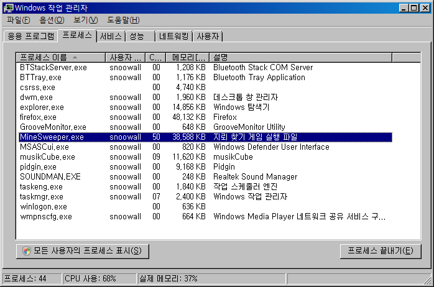Image resolution: width=434 pixels, height=287 pixels.
Task: Go to the 네트워킹 tab
Action: [174, 36]
